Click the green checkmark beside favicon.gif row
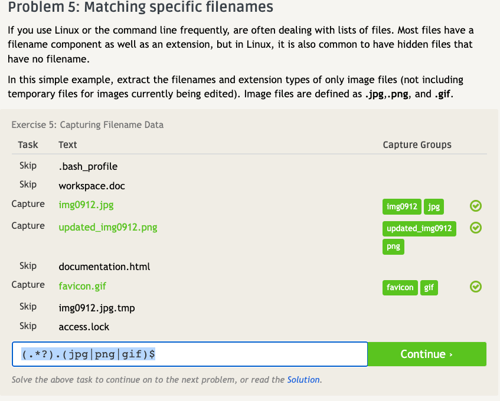The width and height of the screenshot is (500, 401). 476,287
